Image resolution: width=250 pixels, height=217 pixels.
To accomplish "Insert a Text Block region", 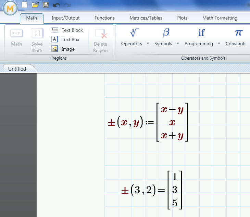I will pyautogui.click(x=67, y=30).
